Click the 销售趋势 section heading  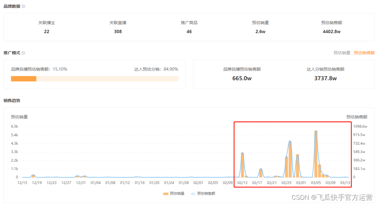(12, 101)
